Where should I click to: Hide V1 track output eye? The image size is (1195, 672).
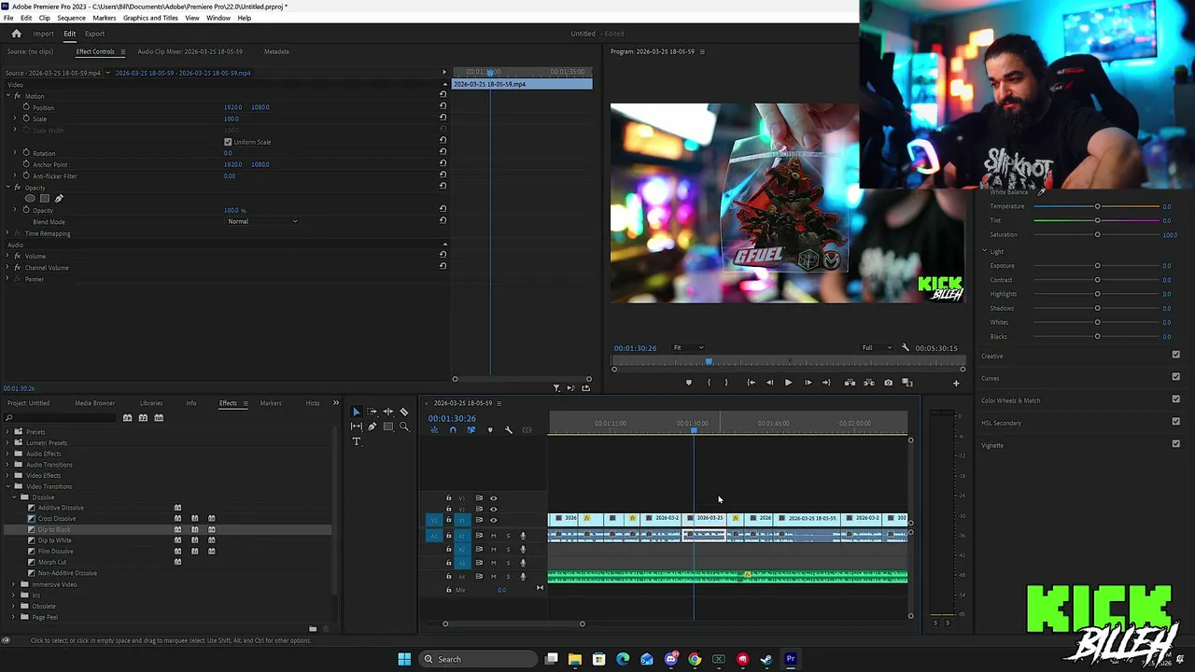click(x=493, y=520)
